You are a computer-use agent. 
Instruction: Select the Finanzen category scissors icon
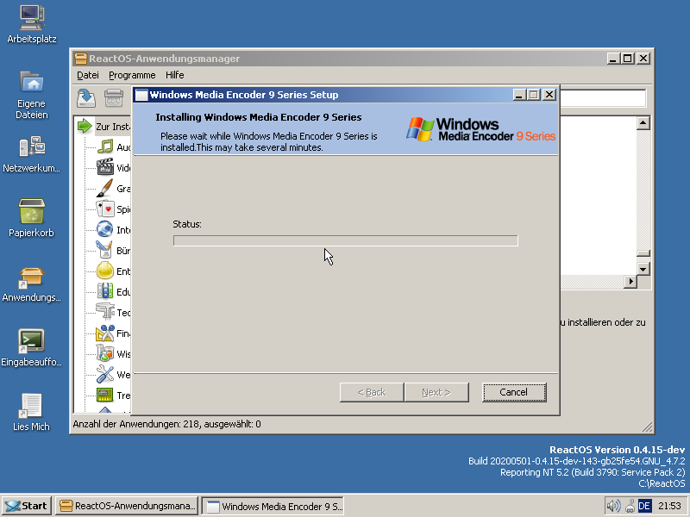[105, 333]
